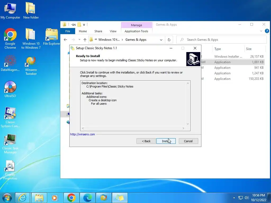Screen dimensions: 271x203
Task: Refresh the Games & Apps folder
Action: (x=169, y=40)
